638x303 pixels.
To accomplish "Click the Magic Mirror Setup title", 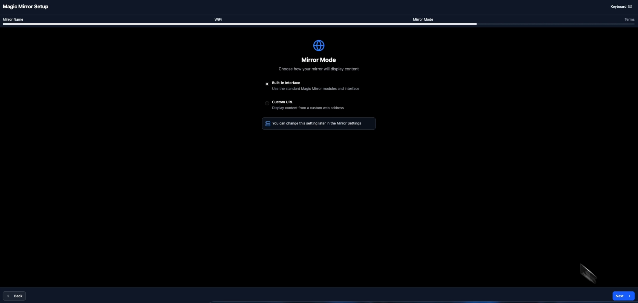I will pos(25,7).
